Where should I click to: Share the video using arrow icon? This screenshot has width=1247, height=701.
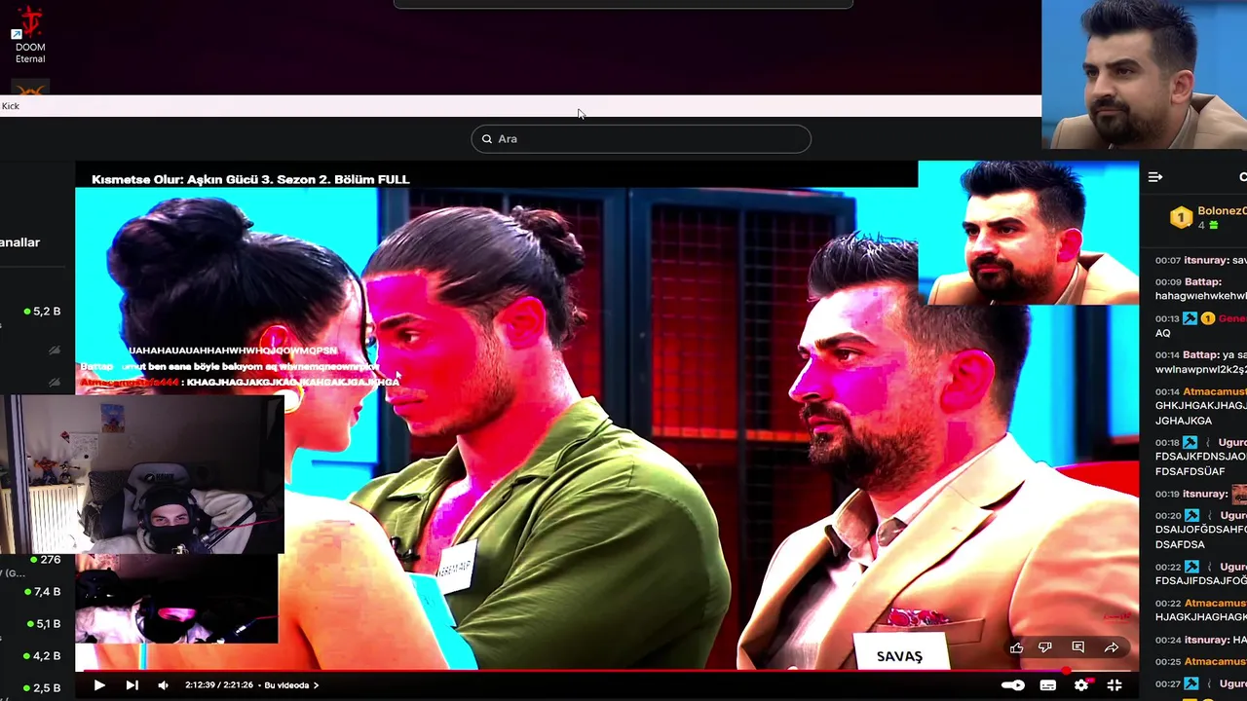1112,647
